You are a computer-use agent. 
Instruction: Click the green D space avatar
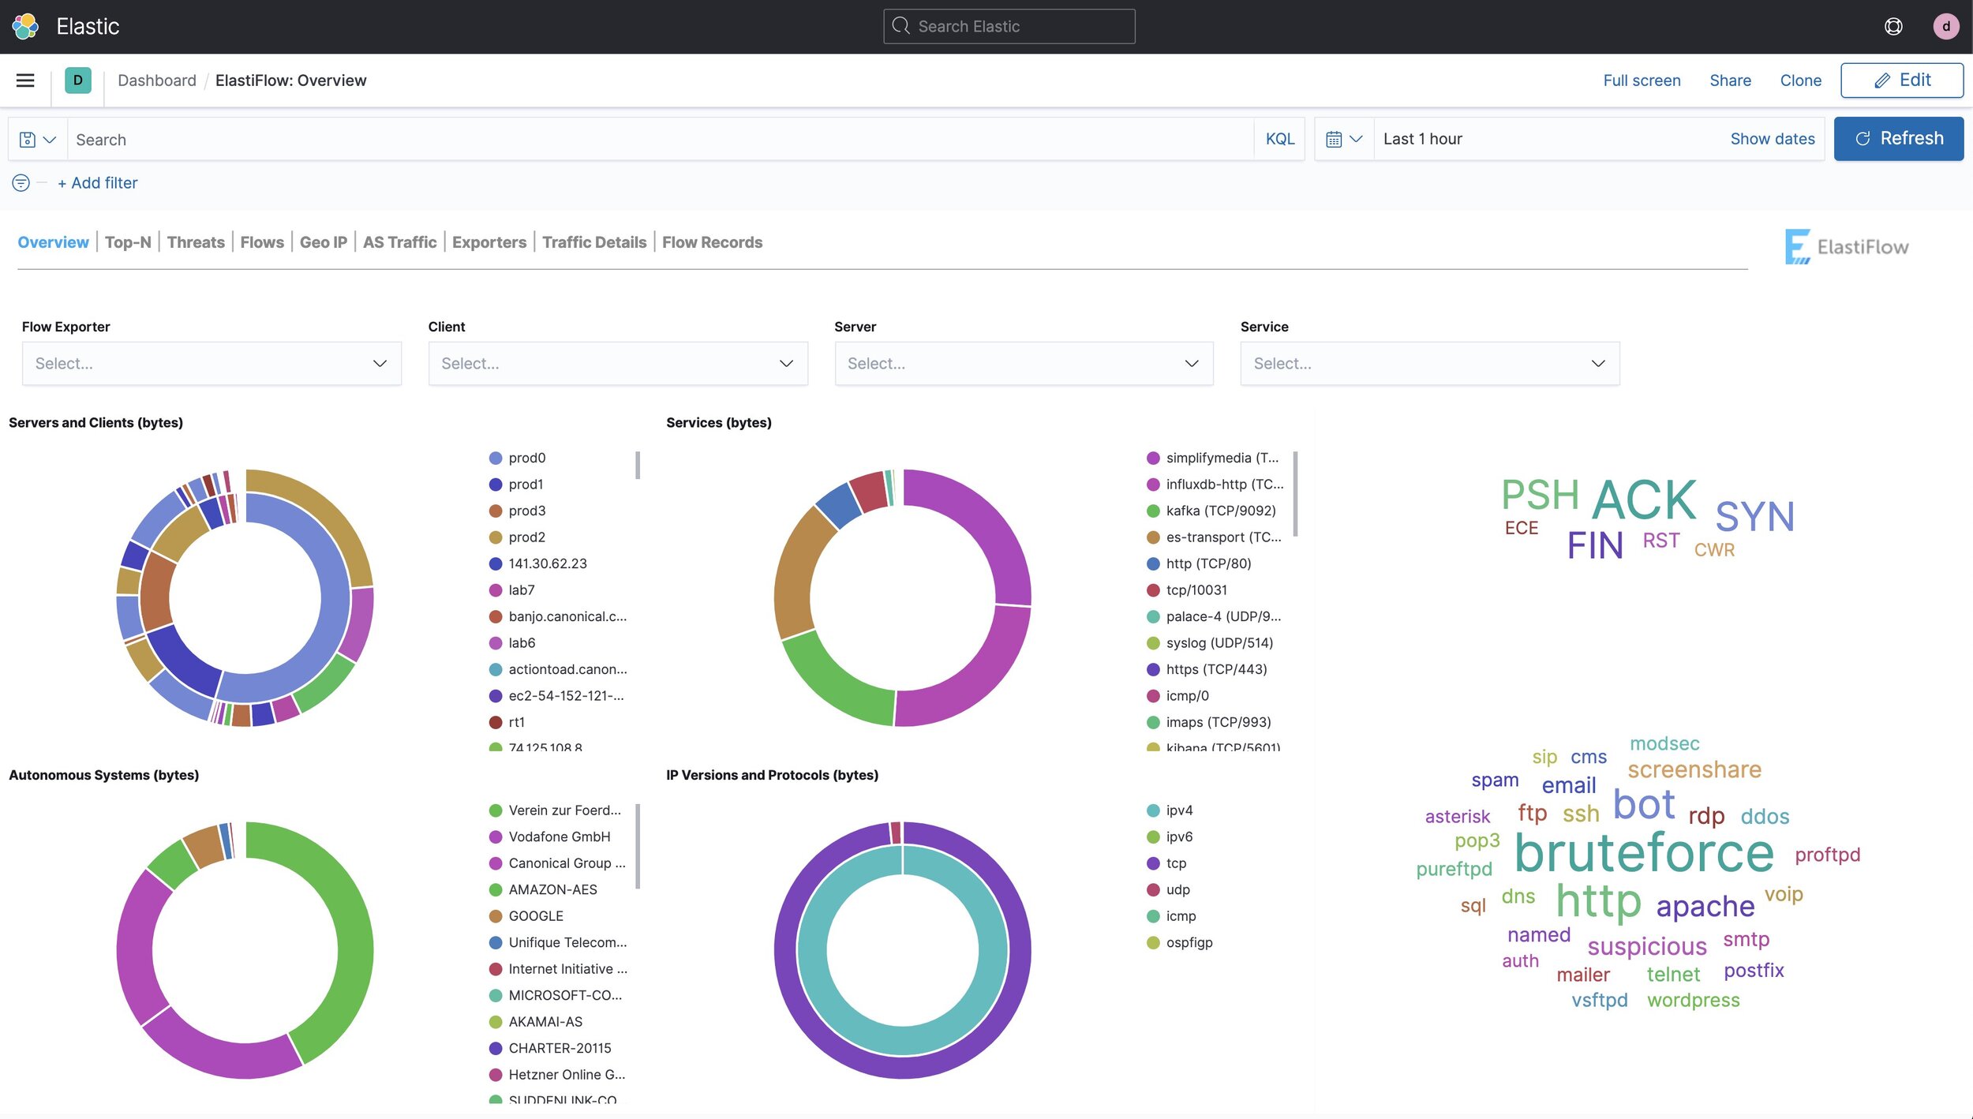(77, 80)
